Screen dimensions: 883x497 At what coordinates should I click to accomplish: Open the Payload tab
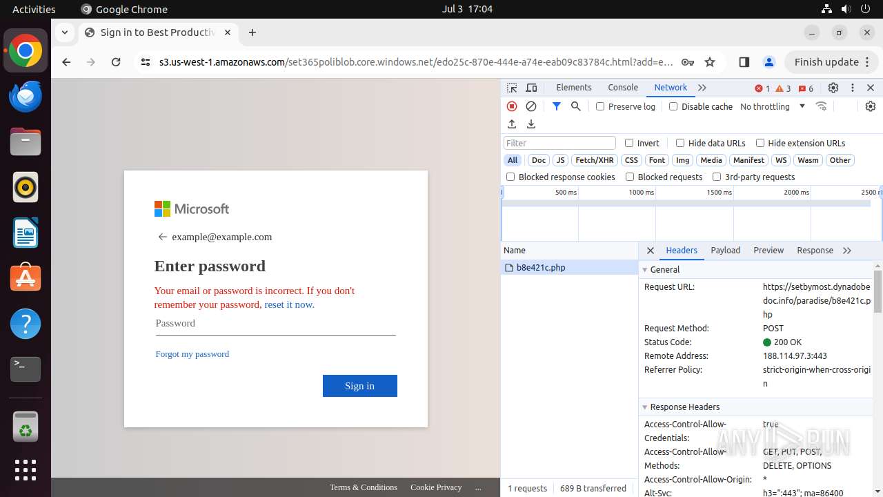[x=726, y=251]
